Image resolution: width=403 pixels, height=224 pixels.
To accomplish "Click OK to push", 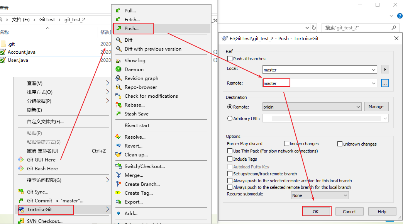I will [x=316, y=211].
